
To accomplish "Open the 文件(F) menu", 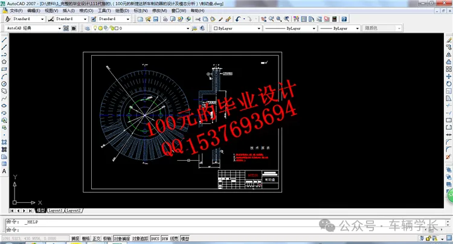I will [16, 11].
